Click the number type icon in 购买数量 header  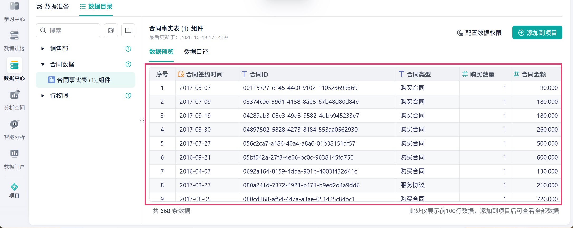coord(465,74)
